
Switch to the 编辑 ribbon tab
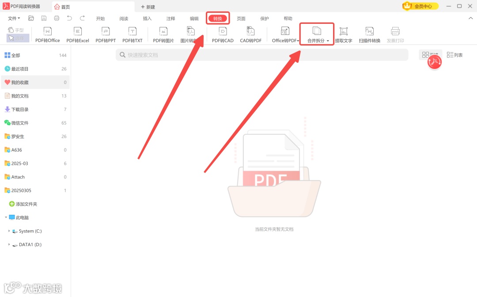tap(194, 19)
